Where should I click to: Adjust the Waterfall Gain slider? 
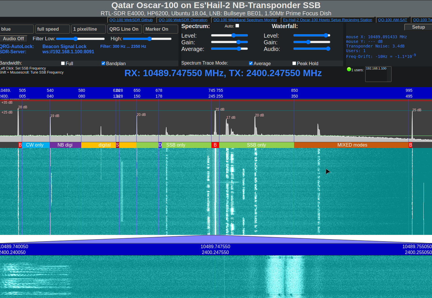[x=312, y=42]
